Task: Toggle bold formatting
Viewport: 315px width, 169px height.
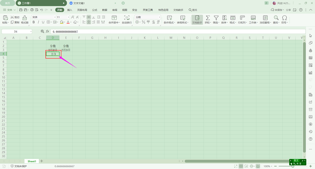Action: (34, 22)
